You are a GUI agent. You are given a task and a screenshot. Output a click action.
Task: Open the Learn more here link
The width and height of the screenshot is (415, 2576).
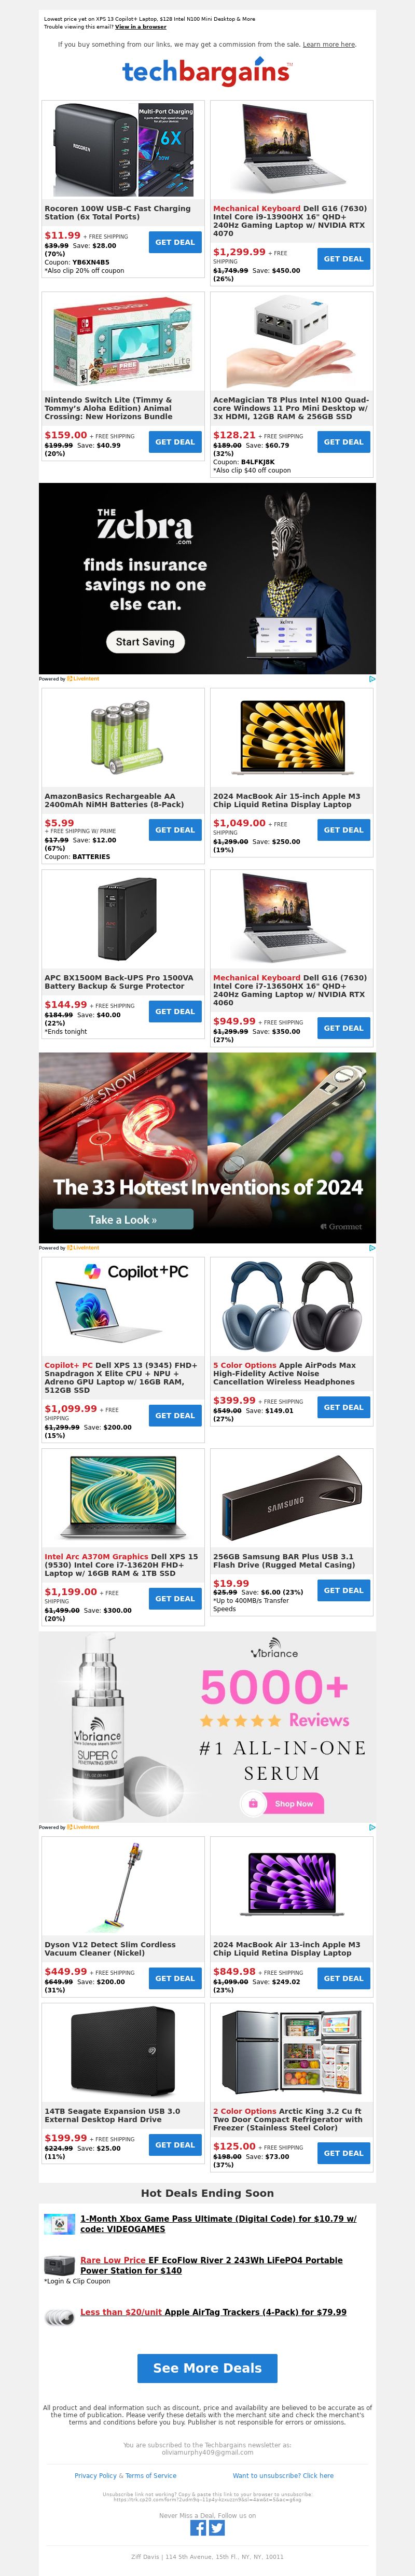(329, 45)
